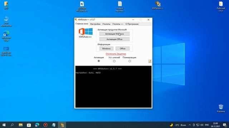Open taskbar search

(x=12, y=125)
